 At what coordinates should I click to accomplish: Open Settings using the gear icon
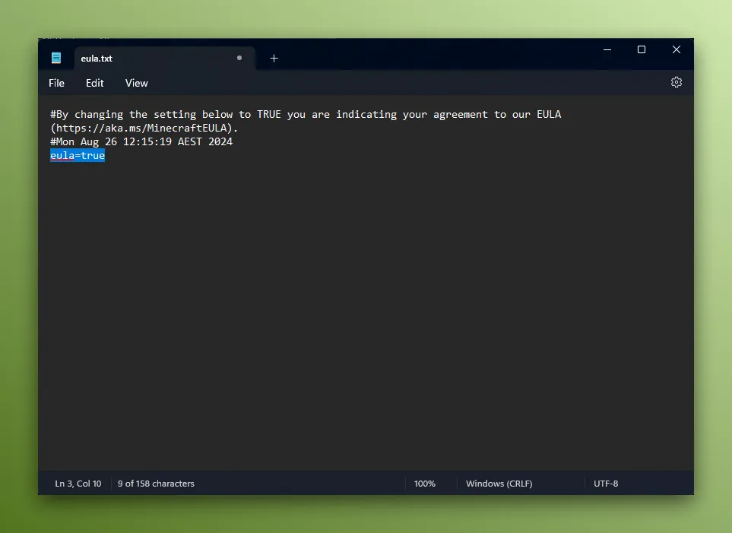point(676,82)
